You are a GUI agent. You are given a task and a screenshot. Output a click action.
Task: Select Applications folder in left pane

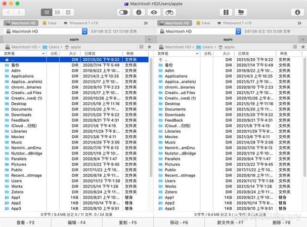[74, 76]
